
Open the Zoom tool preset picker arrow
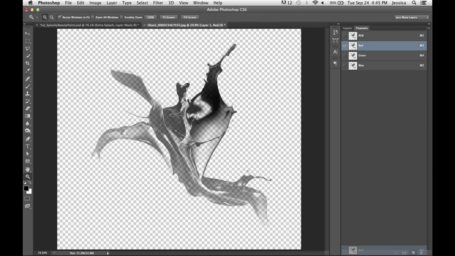37,17
